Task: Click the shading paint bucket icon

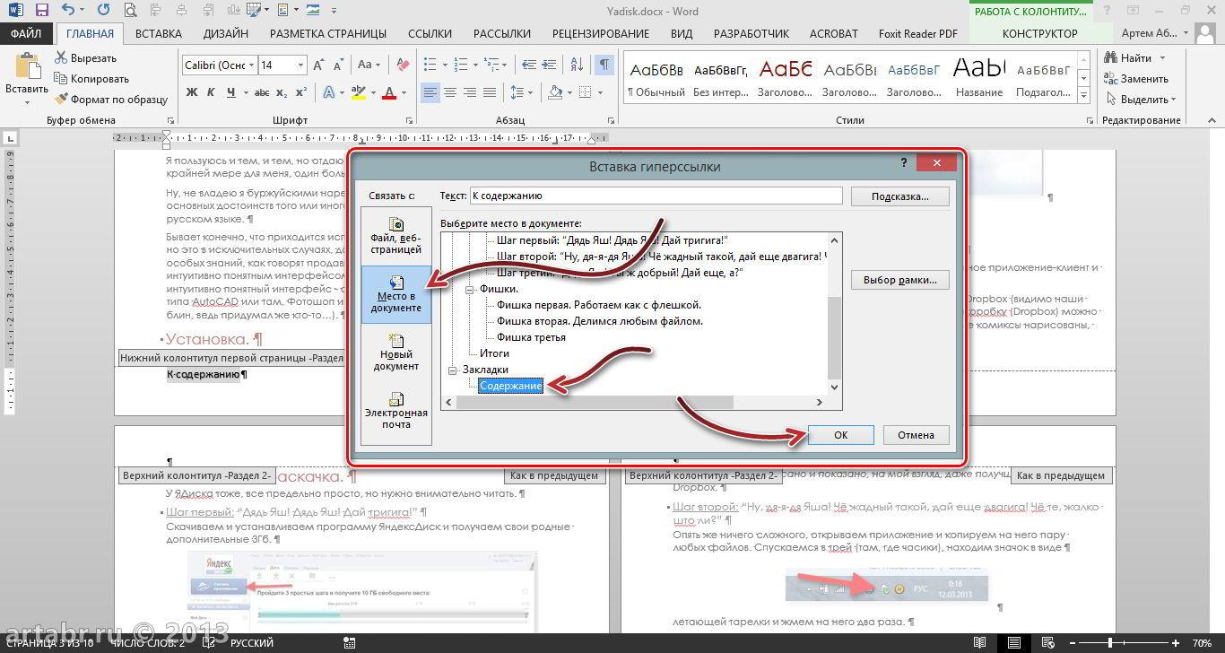Action: click(x=555, y=92)
